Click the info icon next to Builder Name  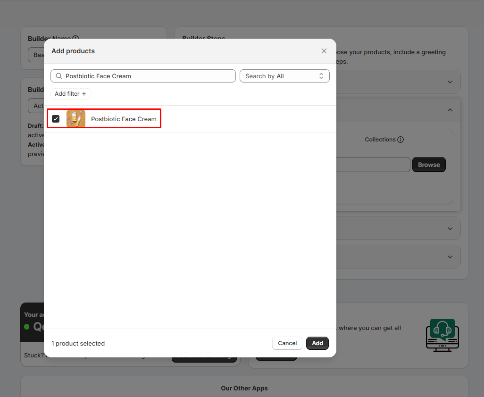click(75, 38)
